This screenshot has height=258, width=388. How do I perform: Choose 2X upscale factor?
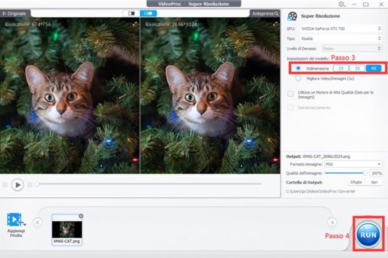click(x=341, y=68)
